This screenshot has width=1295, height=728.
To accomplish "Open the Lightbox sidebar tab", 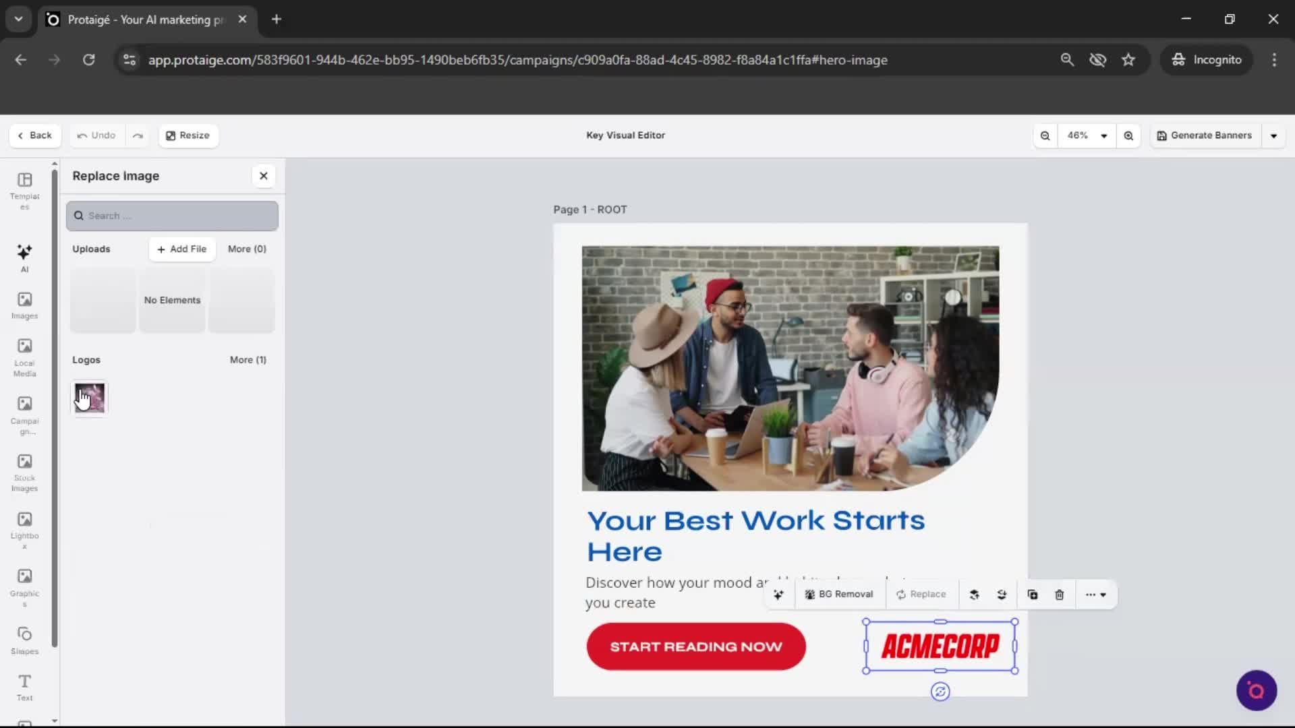I will click(x=24, y=529).
